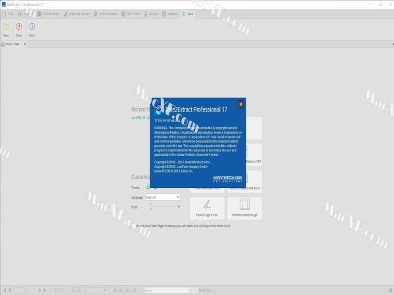The height and width of the screenshot is (295, 394).
Task: Switch to the Review tab
Action: [151, 14]
